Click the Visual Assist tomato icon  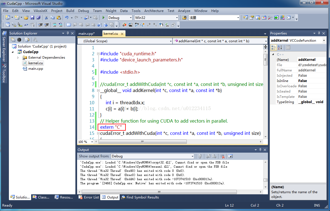point(124,25)
